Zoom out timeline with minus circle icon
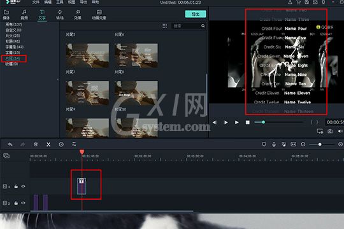344x229 pixels. click(303, 144)
